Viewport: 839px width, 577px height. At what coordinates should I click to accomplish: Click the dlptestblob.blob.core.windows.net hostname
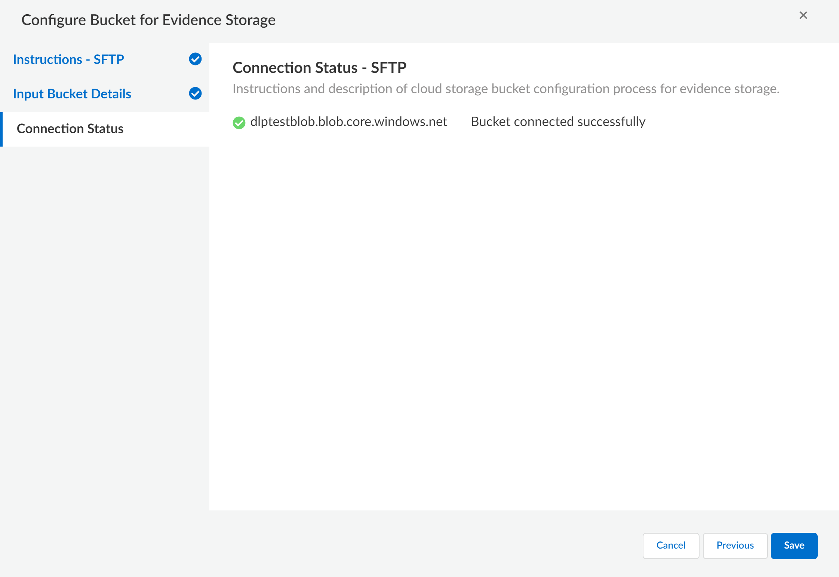click(x=348, y=122)
